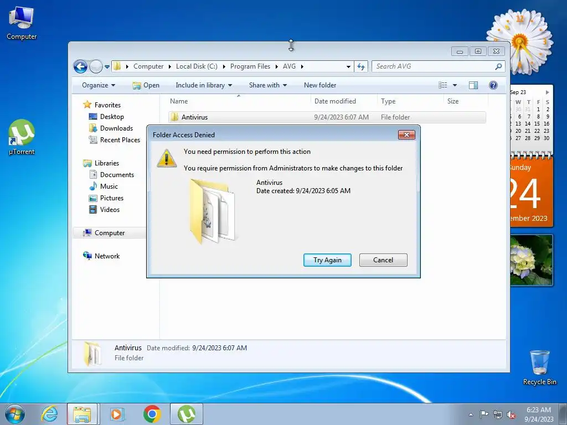This screenshot has height=425, width=567.
Task: Open the Share with menu
Action: click(x=267, y=85)
